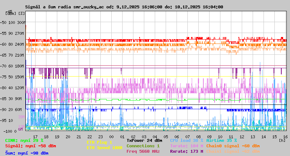Select the 'ETH Speed 1000' legend label

click(x=104, y=148)
